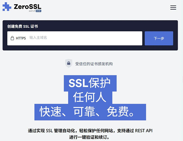Click the scrollbar handle on right edge

click(183, 79)
